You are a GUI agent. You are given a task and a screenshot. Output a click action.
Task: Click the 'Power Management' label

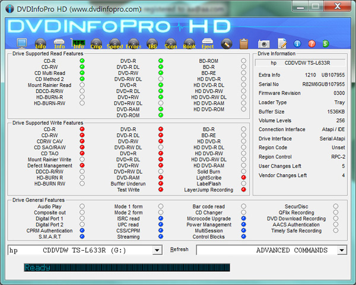click(209, 225)
